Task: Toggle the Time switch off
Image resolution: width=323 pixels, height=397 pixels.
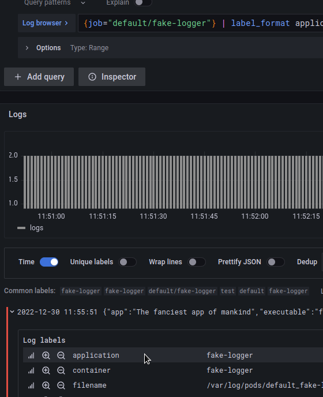Action: click(x=49, y=262)
